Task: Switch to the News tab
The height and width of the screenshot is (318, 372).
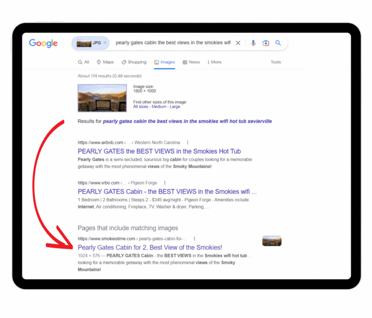Action: (x=191, y=62)
